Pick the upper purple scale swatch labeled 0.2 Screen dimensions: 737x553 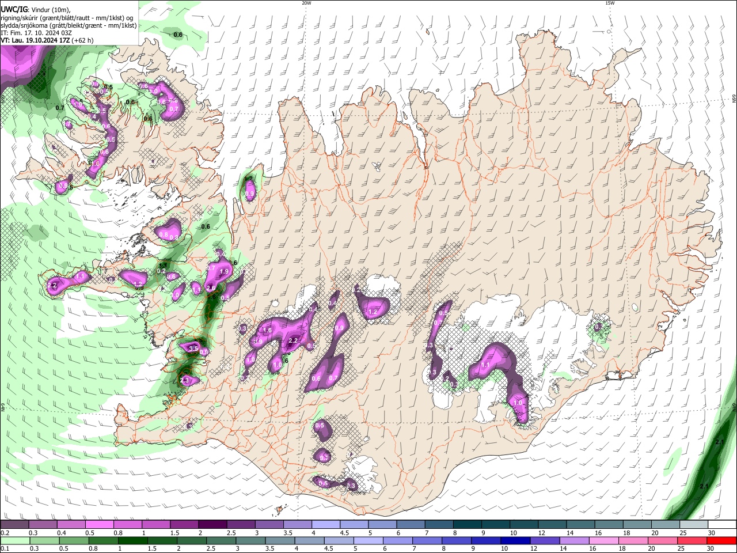tap(14, 525)
